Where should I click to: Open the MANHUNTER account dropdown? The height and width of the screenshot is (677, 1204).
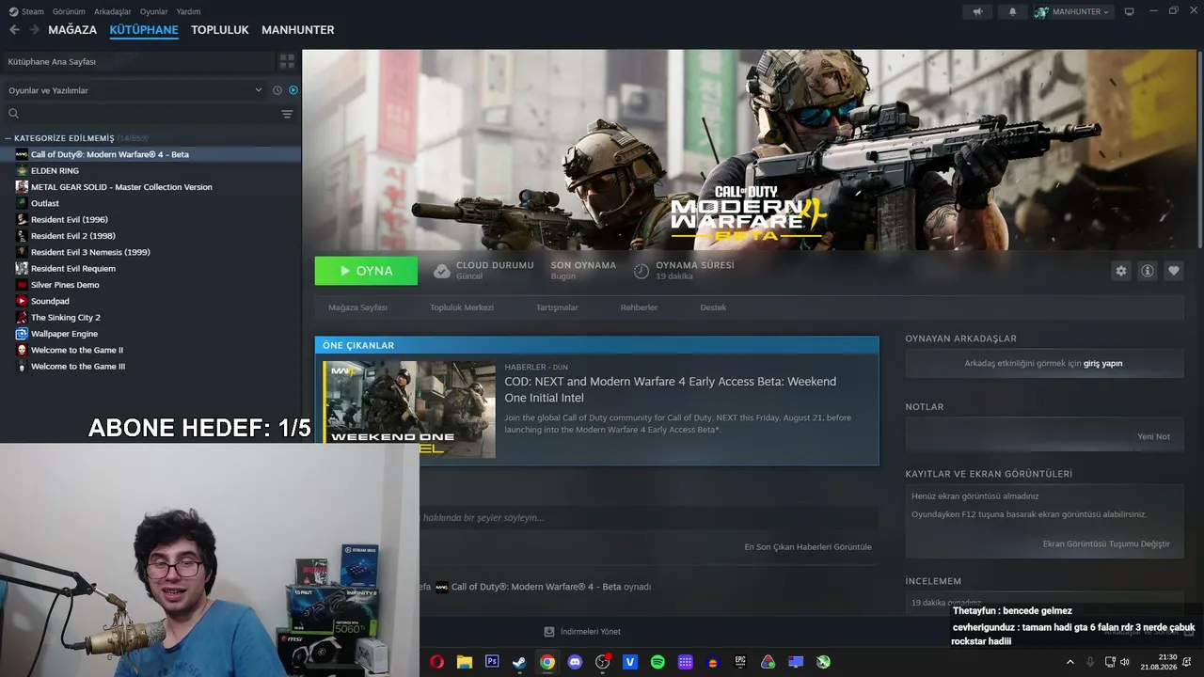(x=1072, y=11)
